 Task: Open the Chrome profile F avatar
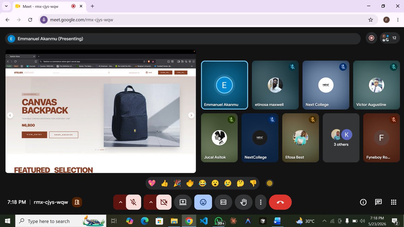click(386, 20)
